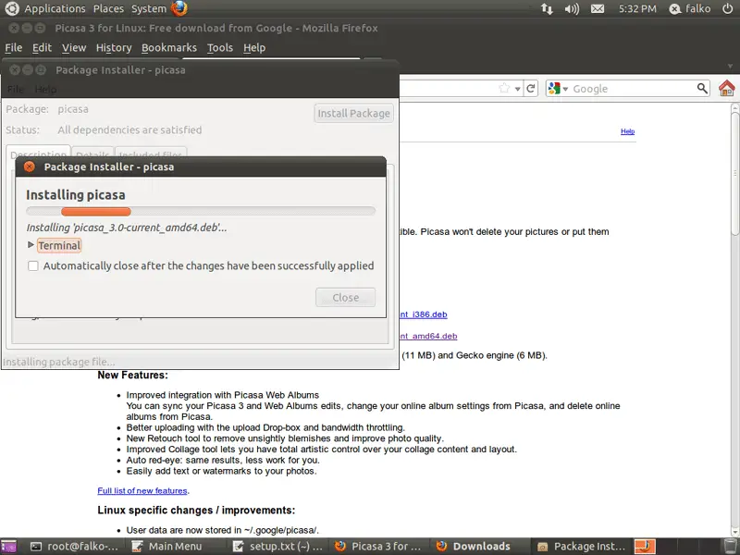Click 'Linux specific changes / improvements:' heading

pyautogui.click(x=196, y=511)
